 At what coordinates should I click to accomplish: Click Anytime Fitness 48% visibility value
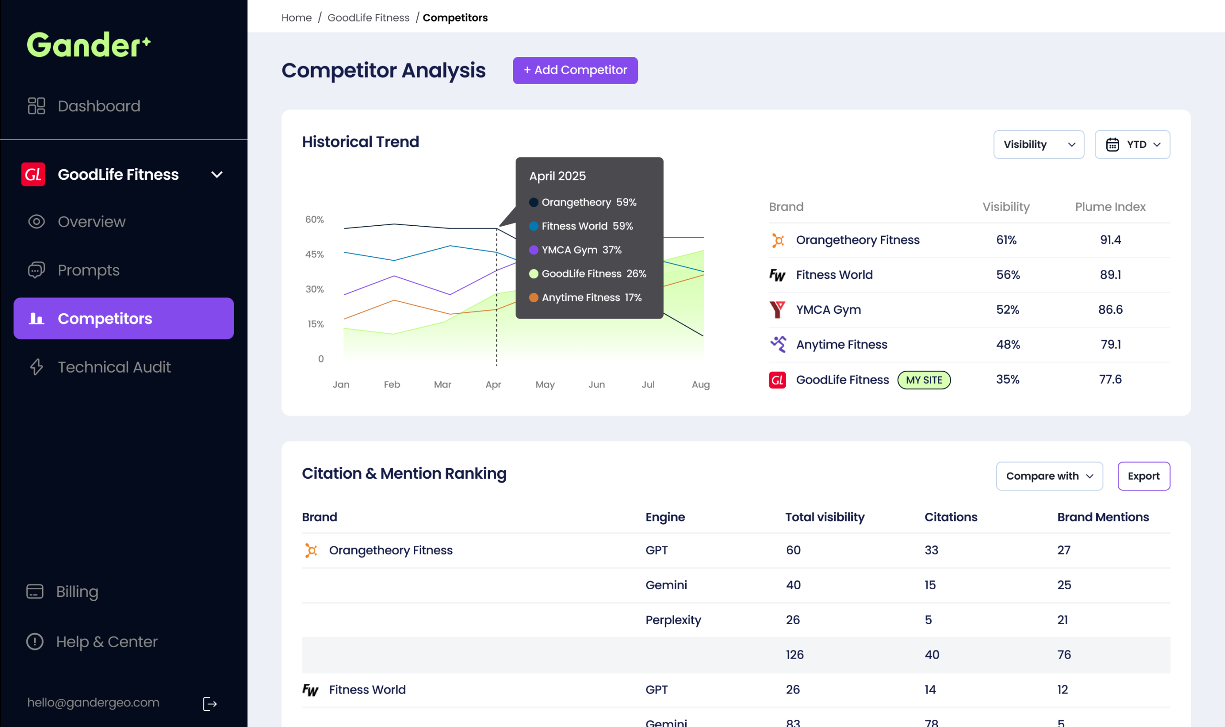[1008, 344]
